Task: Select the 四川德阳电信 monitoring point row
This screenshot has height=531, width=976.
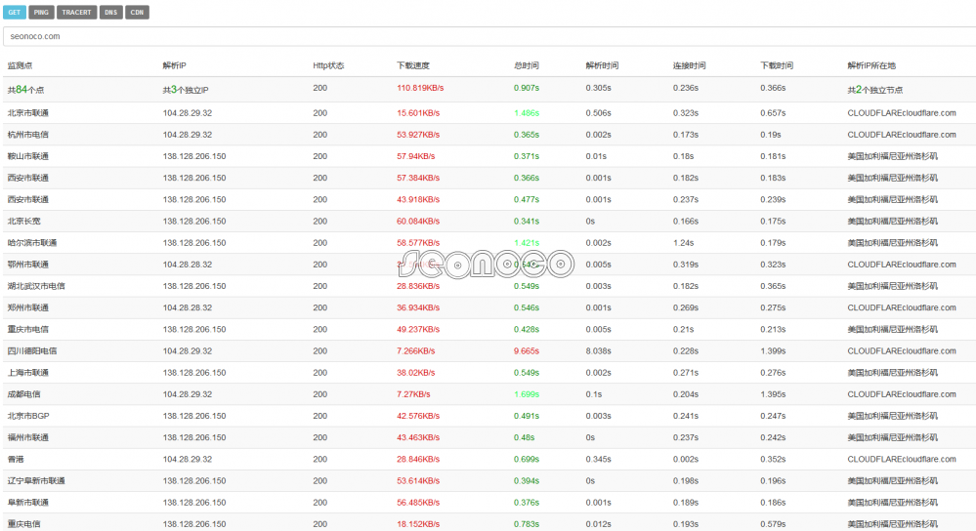Action: [31, 350]
